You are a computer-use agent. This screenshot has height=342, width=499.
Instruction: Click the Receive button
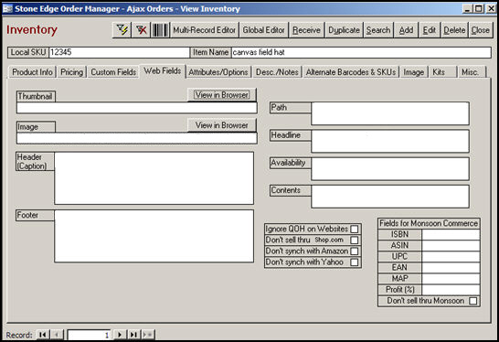click(x=306, y=30)
